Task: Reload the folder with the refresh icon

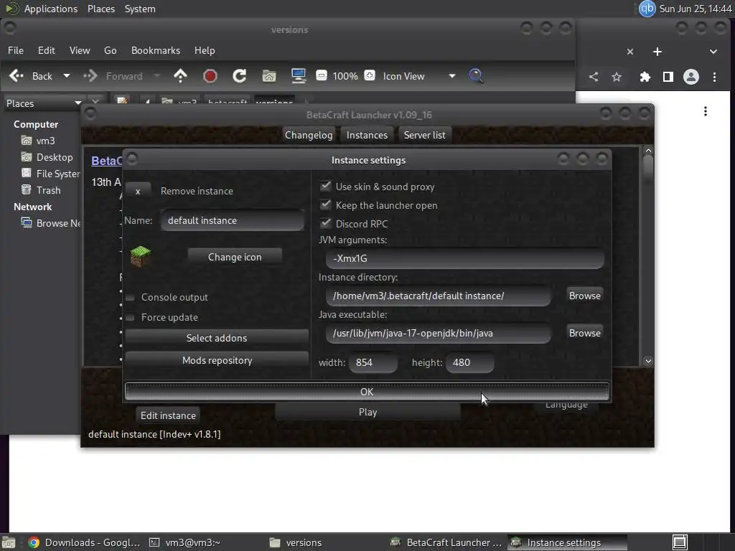Action: [240, 76]
